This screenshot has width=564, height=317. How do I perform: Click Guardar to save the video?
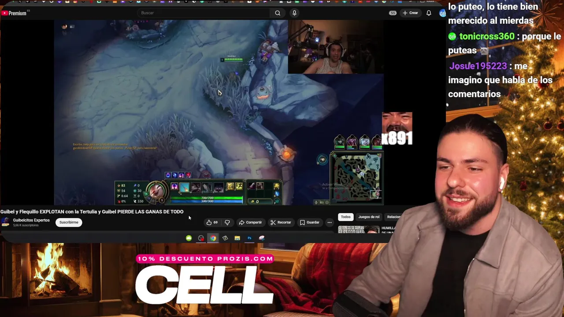(x=310, y=222)
